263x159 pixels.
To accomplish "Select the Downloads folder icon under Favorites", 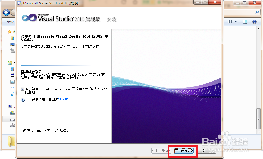I will click(x=12, y=38).
